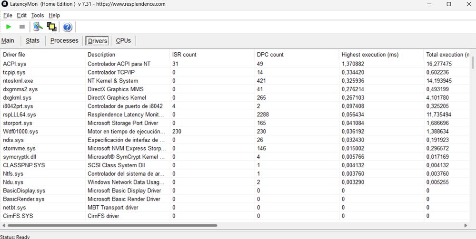This screenshot has height=239, width=476.
Task: Click highest execution value 1,370882
Action: pos(353,64)
